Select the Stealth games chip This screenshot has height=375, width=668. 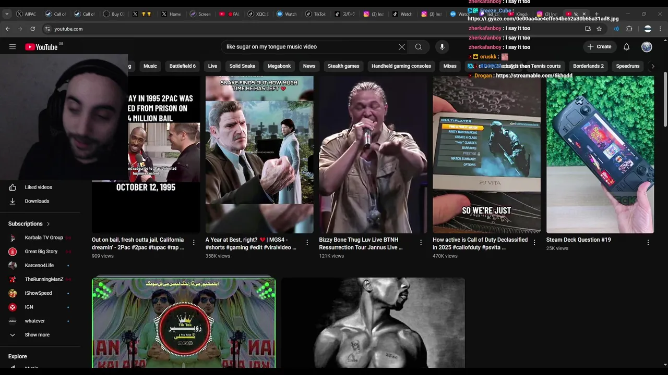coord(343,66)
